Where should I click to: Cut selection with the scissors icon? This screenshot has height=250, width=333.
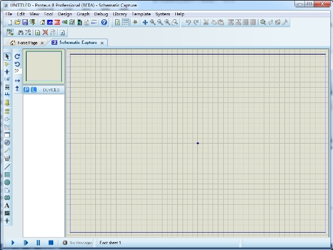point(206,23)
